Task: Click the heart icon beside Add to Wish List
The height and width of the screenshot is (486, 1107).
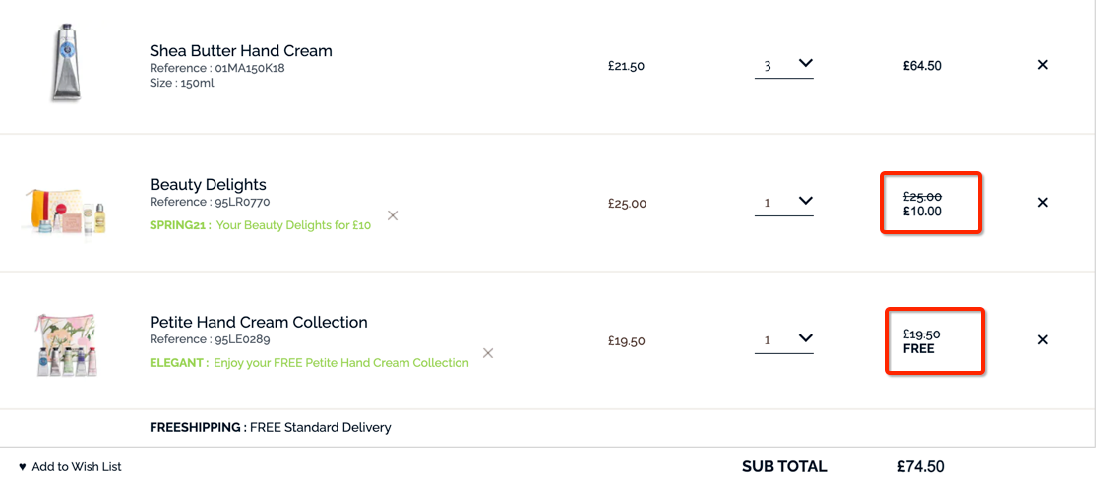Action: click(x=22, y=467)
